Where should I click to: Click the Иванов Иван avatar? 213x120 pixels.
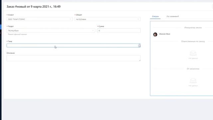click(x=155, y=34)
